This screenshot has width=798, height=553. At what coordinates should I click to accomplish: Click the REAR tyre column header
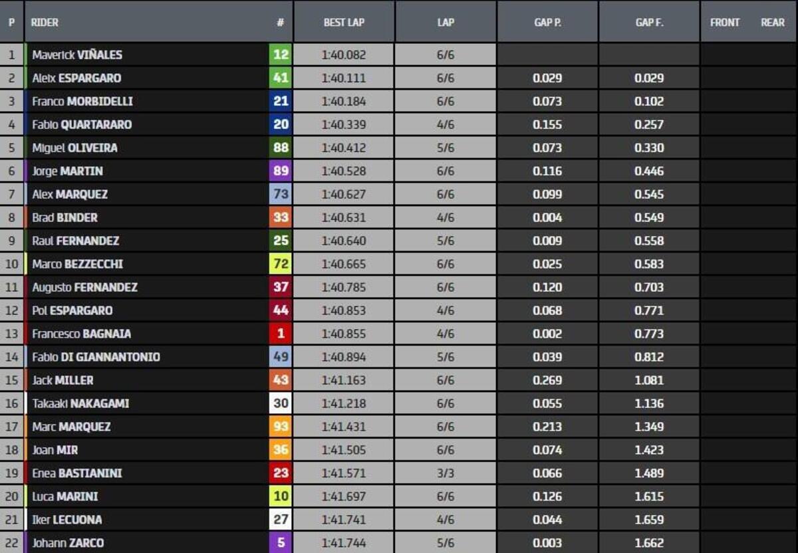point(773,22)
